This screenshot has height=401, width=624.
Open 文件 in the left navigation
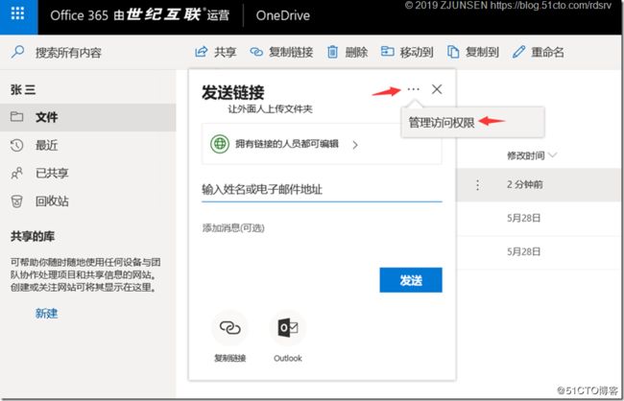coord(88,117)
